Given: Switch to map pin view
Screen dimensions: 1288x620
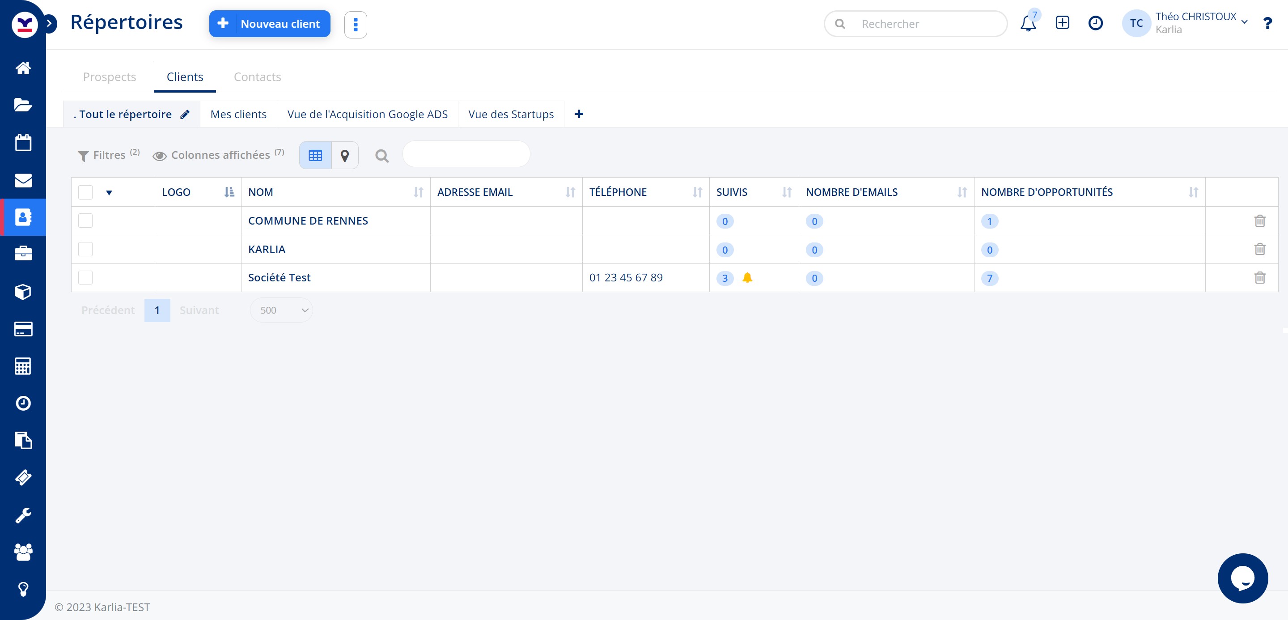Looking at the screenshot, I should point(344,156).
